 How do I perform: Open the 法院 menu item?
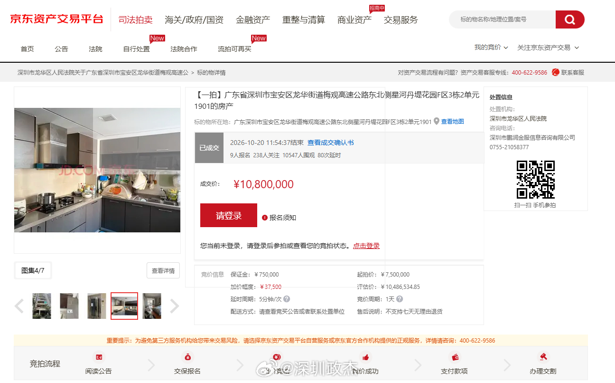[95, 49]
